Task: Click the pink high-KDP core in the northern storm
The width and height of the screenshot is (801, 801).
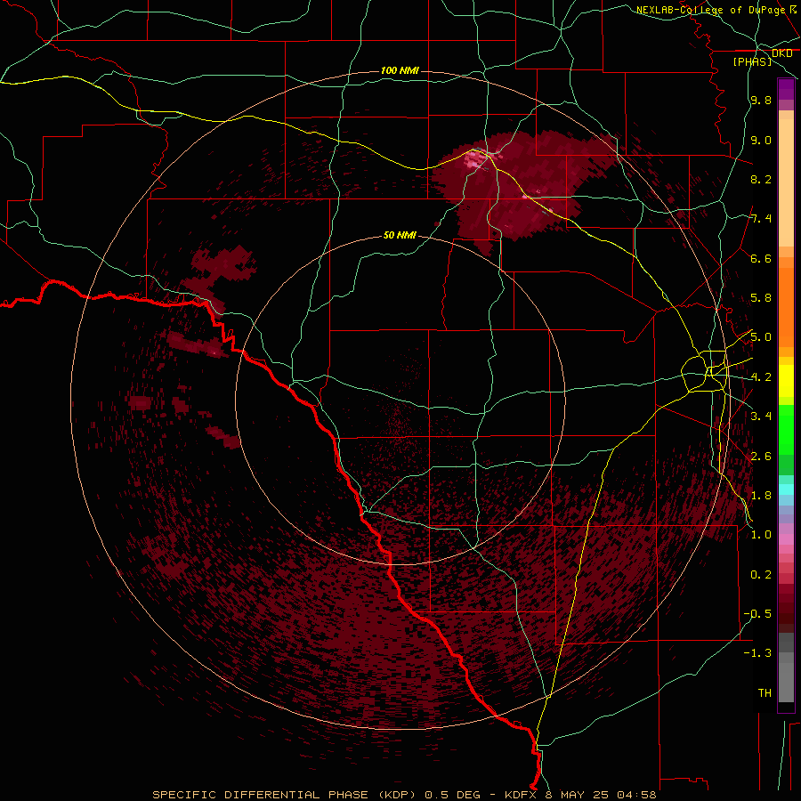Action: (x=475, y=160)
